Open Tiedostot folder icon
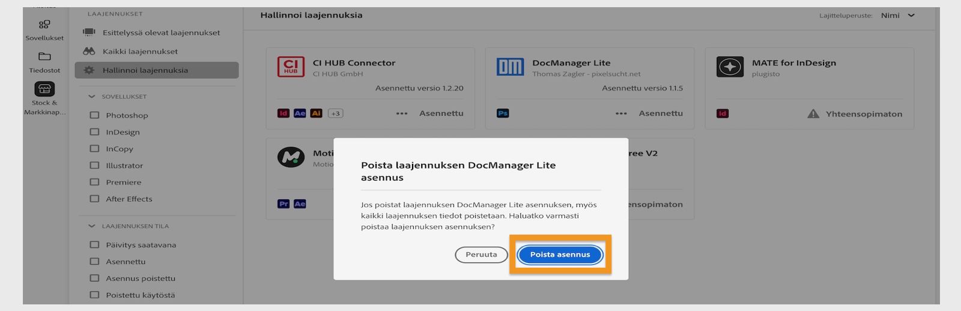 pyautogui.click(x=44, y=56)
